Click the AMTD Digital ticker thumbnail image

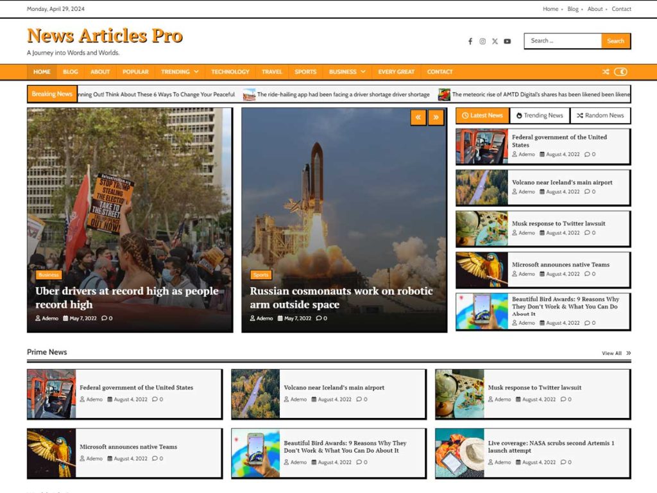(x=444, y=95)
